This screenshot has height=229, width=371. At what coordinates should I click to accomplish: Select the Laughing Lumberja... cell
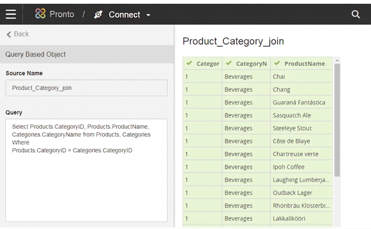[x=301, y=180]
